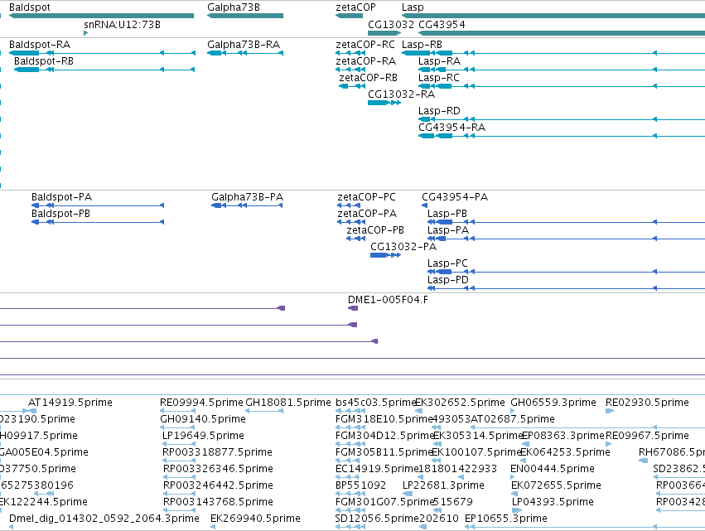Open the Lasp-RC transcript label
This screenshot has height=531, width=705.
[x=439, y=78]
